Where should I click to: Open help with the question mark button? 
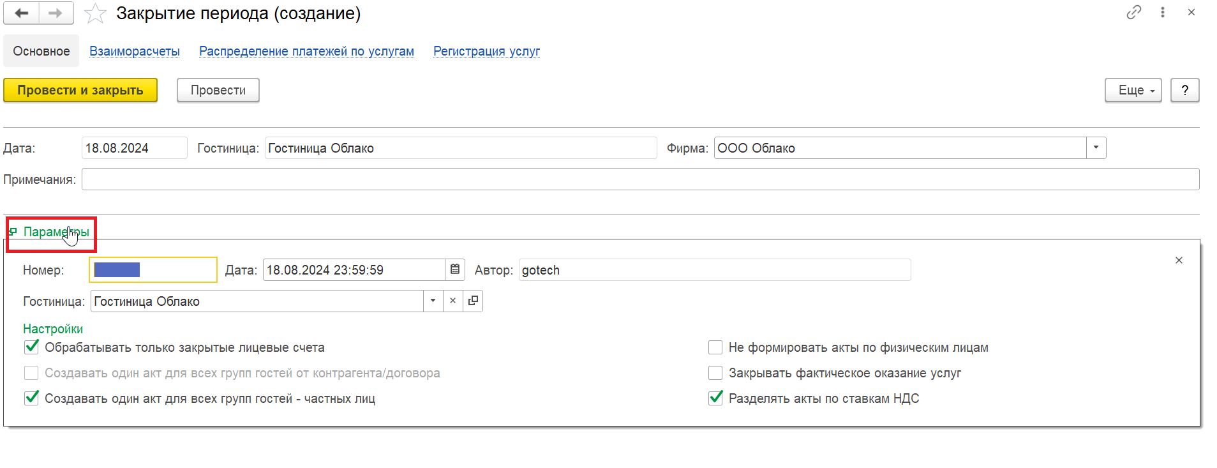(x=1184, y=90)
